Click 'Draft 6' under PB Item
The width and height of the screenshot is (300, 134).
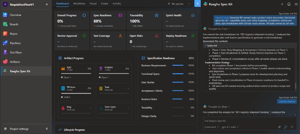point(67,97)
